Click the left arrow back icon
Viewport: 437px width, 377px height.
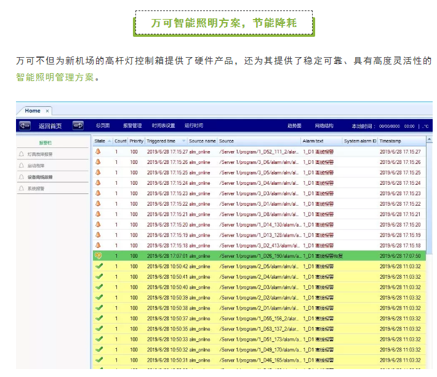coord(25,126)
